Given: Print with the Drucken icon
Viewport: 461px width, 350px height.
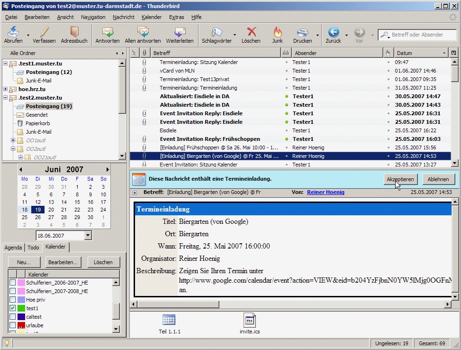Looking at the screenshot, I should coord(303,35).
